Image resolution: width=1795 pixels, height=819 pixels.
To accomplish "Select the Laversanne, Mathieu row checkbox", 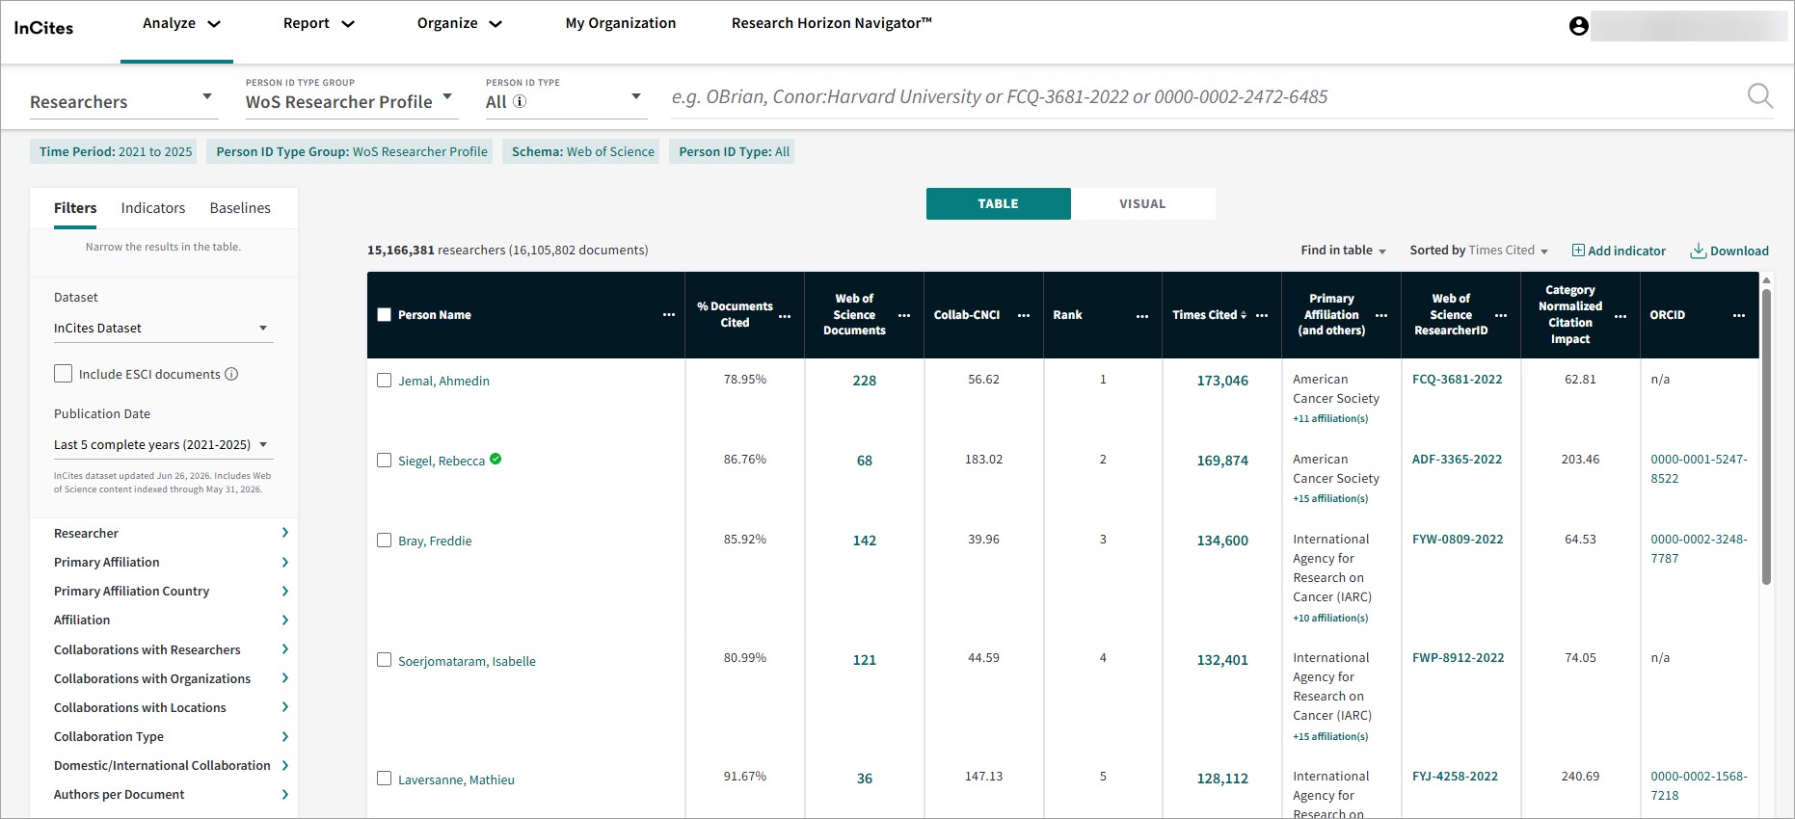I will 384,779.
